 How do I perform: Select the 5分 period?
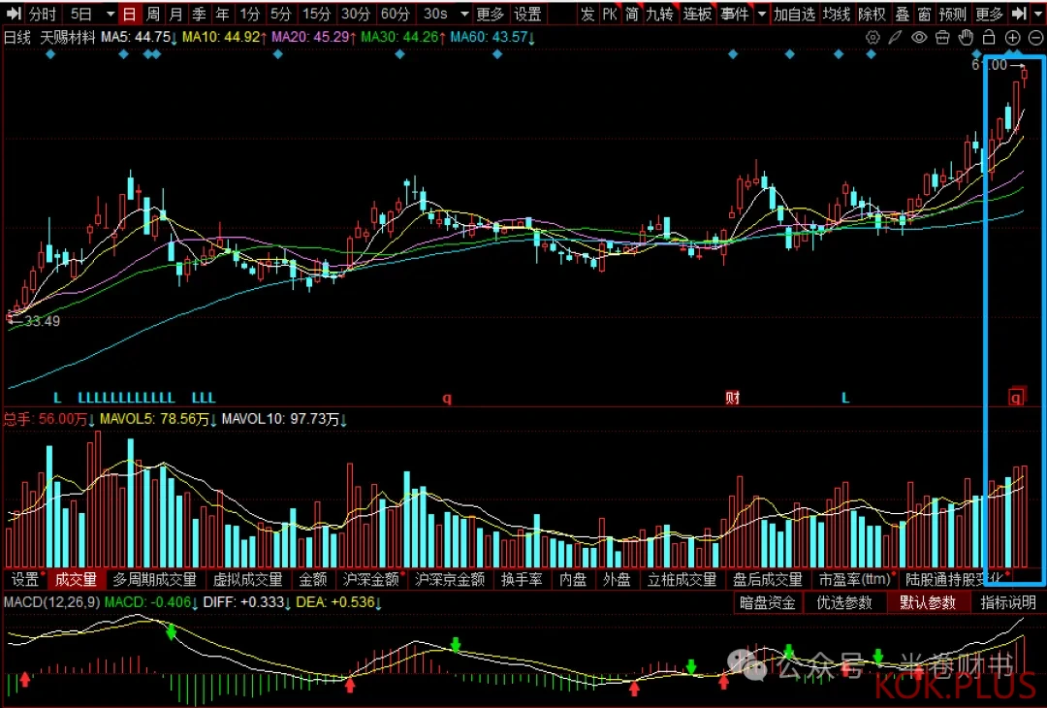click(x=281, y=14)
